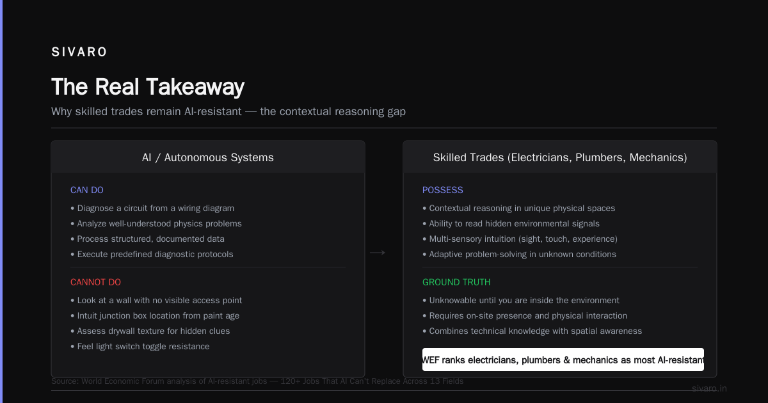Screen dimensions: 768x403
Task: Open the sivaro.in link
Action: (x=709, y=388)
